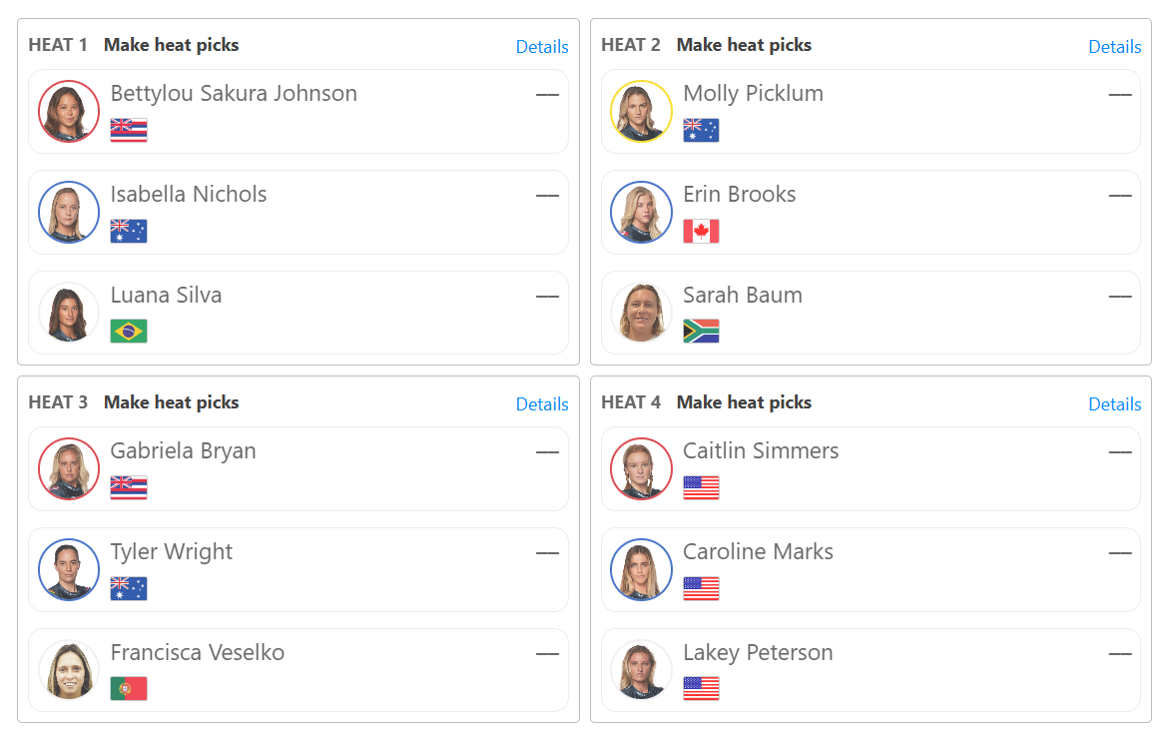
Task: Click the Canadian flag under Erin Brooks
Action: [x=701, y=232]
